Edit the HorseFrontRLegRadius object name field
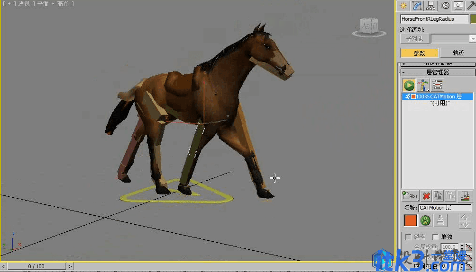Image resolution: width=476 pixels, height=272 pixels. (434, 19)
